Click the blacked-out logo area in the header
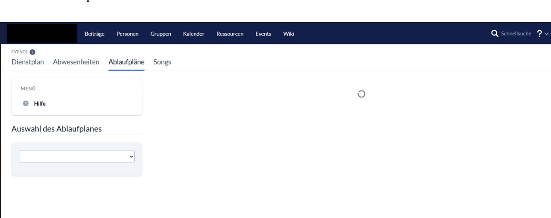The width and height of the screenshot is (551, 218). [x=42, y=34]
